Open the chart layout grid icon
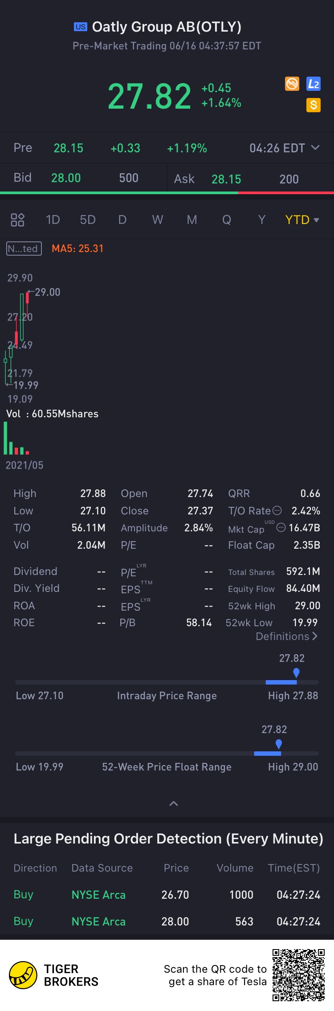Screen dimensions: 334x1011 [17, 220]
